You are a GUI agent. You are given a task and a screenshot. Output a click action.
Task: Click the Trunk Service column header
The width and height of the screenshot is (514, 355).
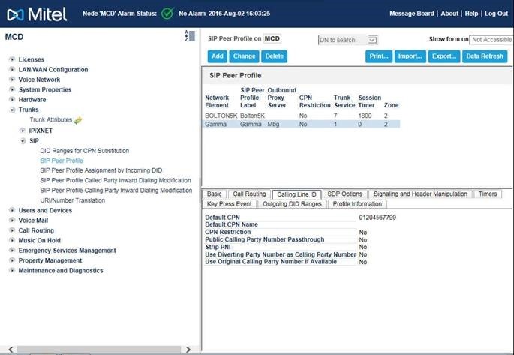click(344, 101)
